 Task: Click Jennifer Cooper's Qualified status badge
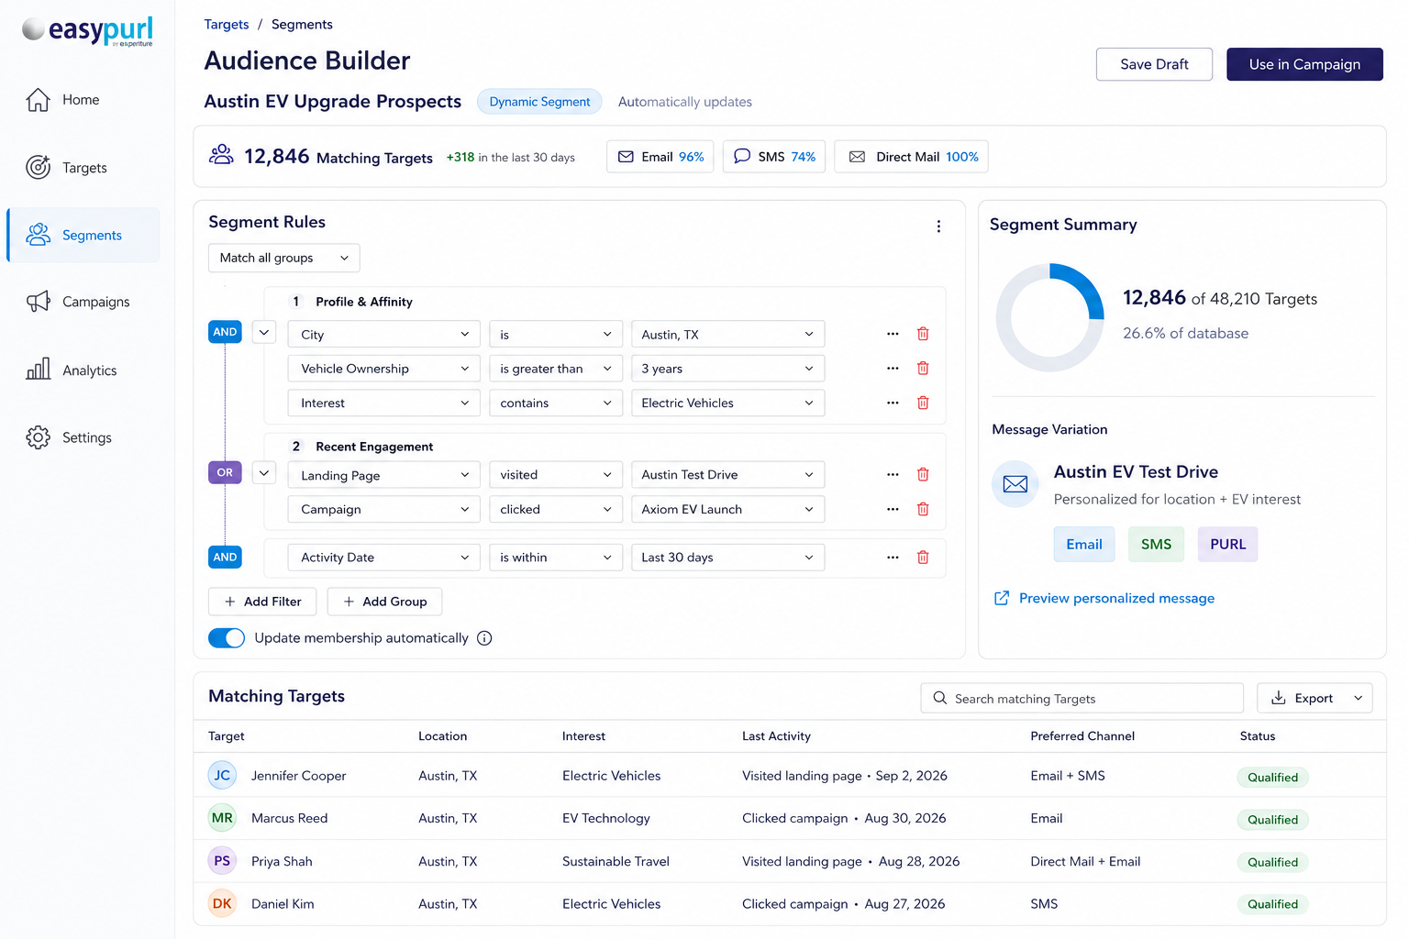click(x=1272, y=777)
